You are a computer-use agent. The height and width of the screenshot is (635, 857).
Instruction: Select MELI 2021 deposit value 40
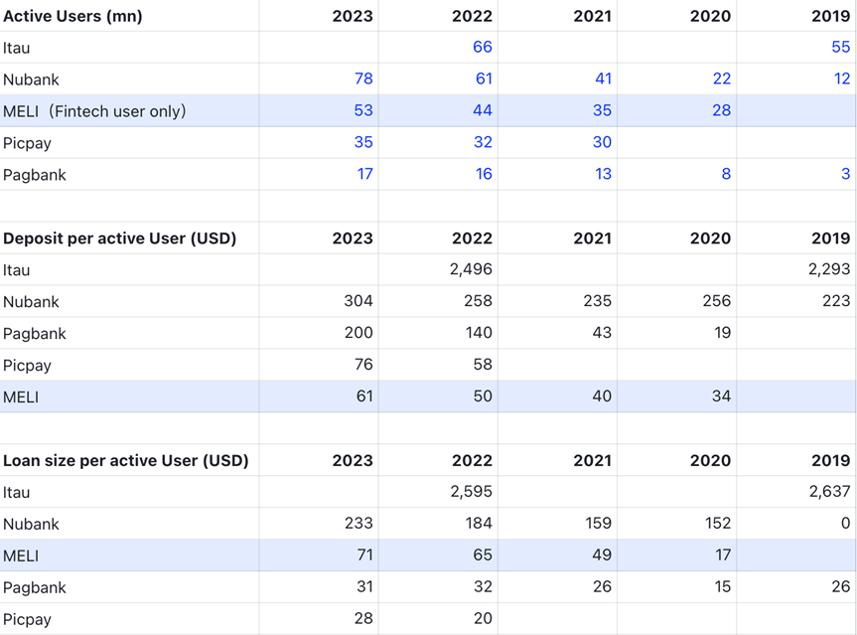(x=603, y=396)
